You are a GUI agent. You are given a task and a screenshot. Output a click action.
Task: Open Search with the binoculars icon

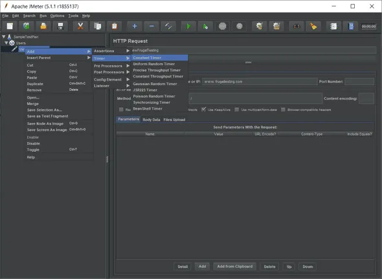[297, 26]
